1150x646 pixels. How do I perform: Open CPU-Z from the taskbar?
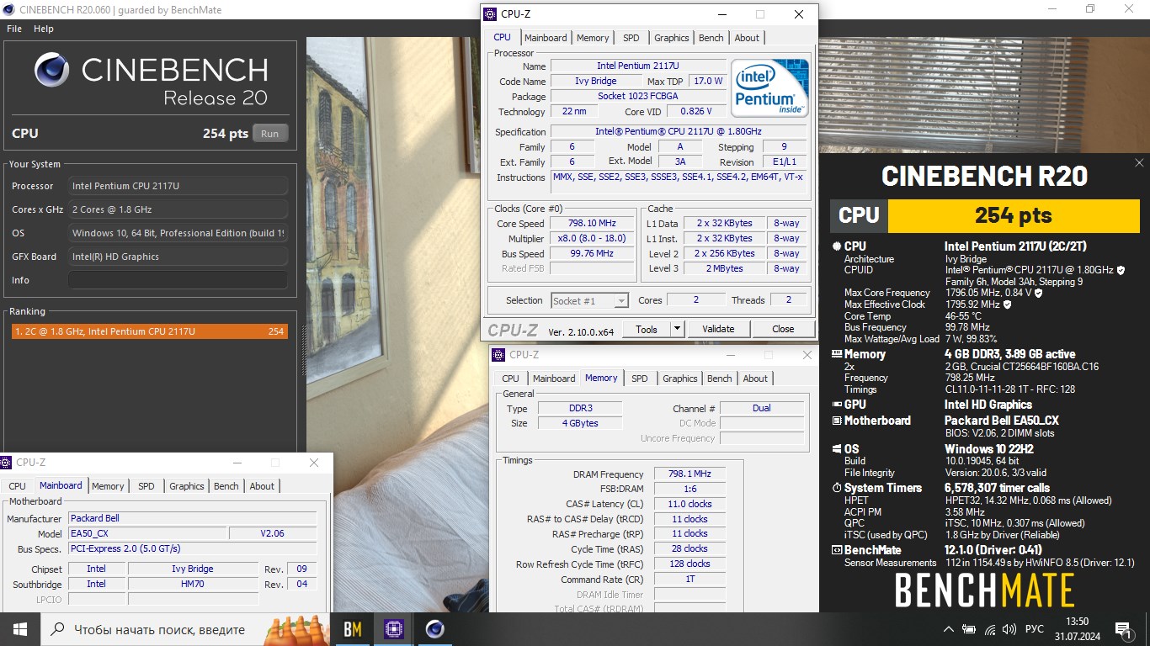pyautogui.click(x=393, y=629)
